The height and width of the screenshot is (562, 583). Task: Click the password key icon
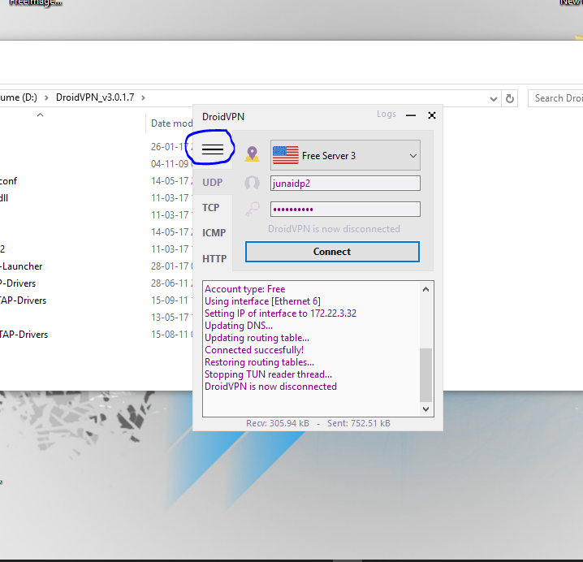pos(253,209)
